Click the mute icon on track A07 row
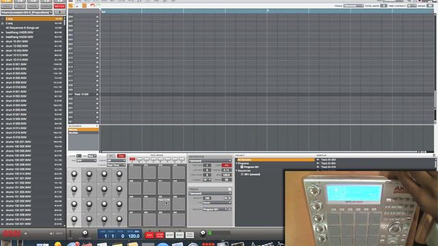 pos(97,94)
